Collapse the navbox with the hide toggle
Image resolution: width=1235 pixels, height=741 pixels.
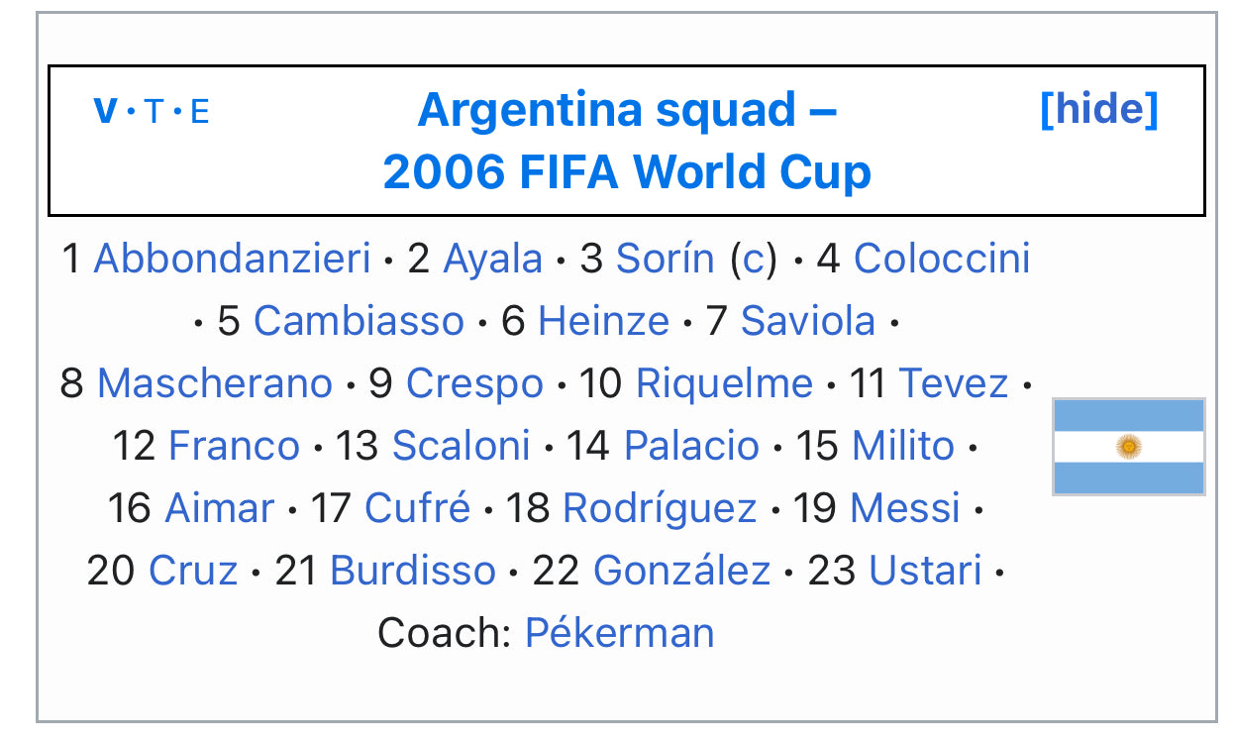pos(1098,109)
